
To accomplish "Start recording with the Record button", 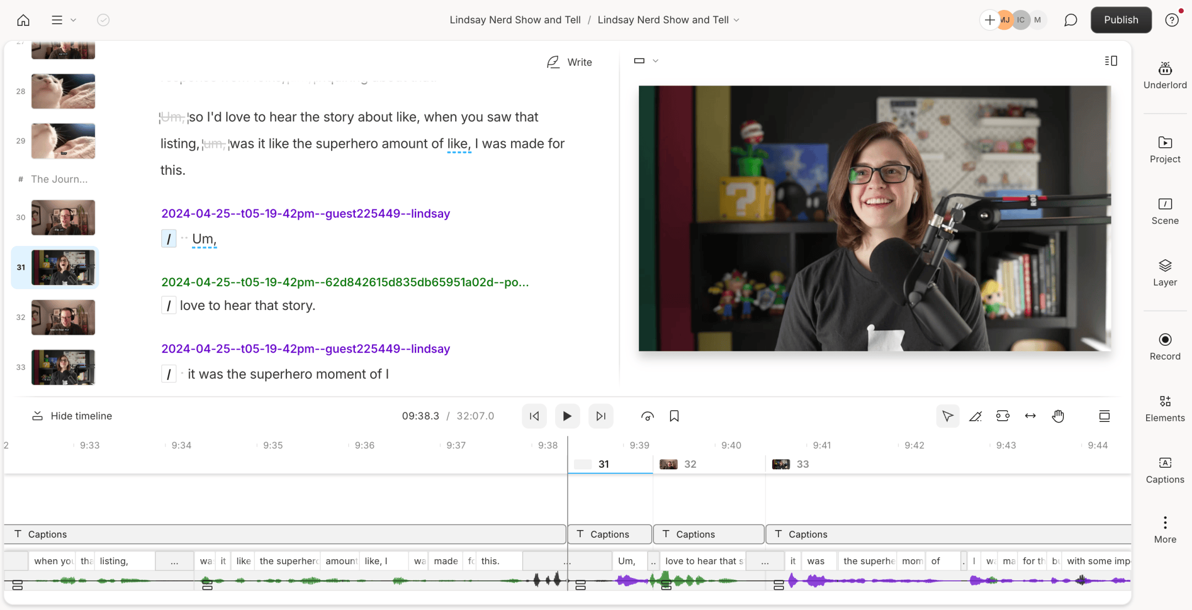I will (1165, 347).
